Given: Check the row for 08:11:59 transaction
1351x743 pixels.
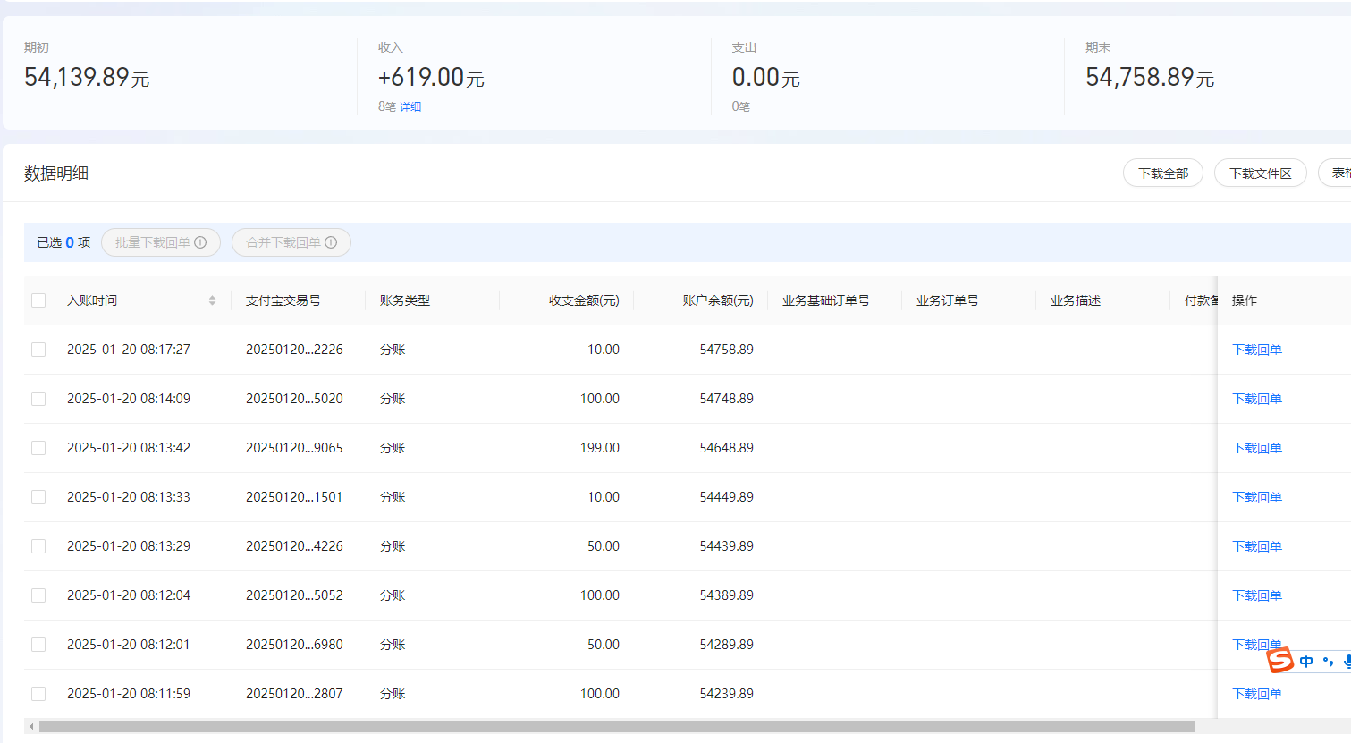Looking at the screenshot, I should [38, 694].
